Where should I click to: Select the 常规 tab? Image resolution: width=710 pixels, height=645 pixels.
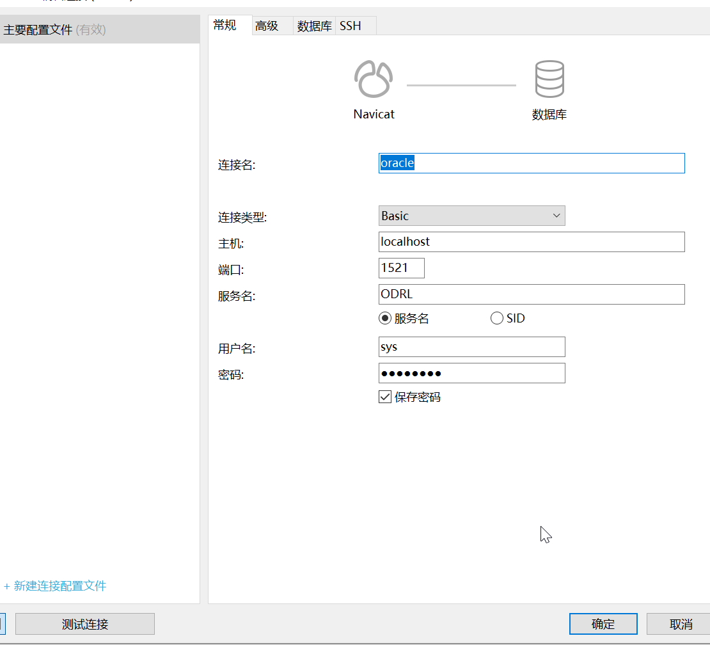[225, 26]
